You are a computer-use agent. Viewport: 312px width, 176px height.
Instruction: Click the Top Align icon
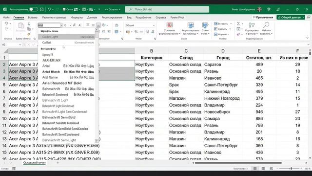(88, 25)
